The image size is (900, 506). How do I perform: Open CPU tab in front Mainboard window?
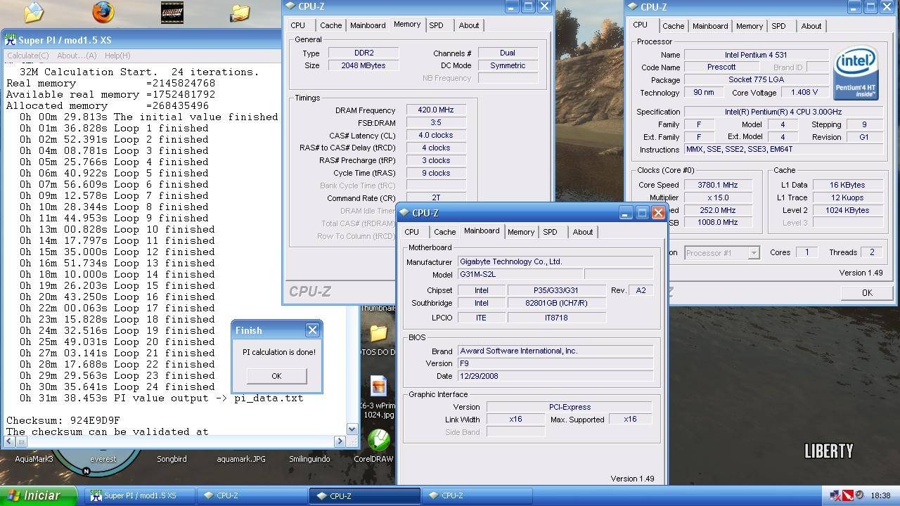tap(412, 232)
